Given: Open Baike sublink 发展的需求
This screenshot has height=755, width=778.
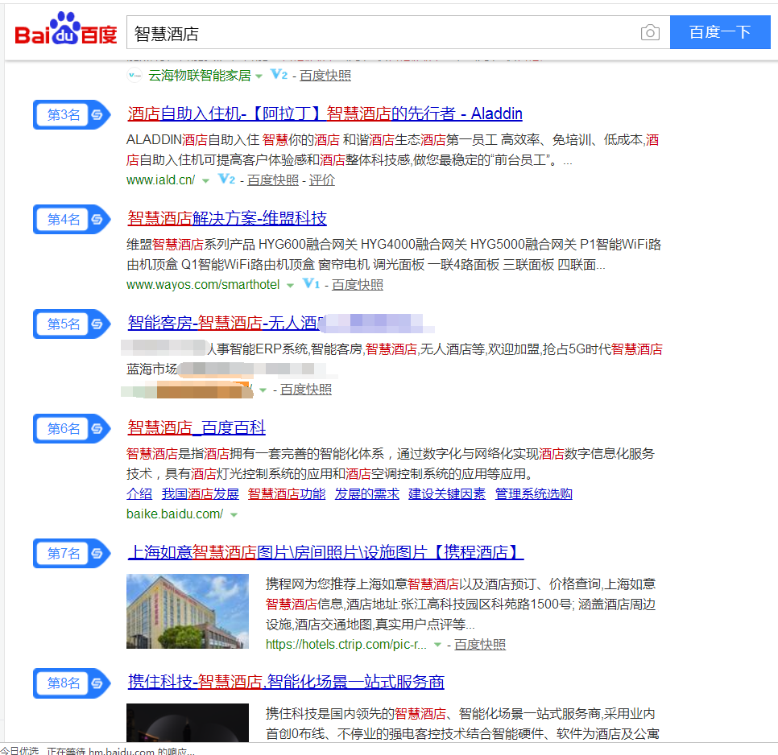Looking at the screenshot, I should [367, 493].
